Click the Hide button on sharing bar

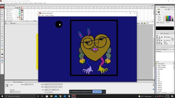(104, 92)
